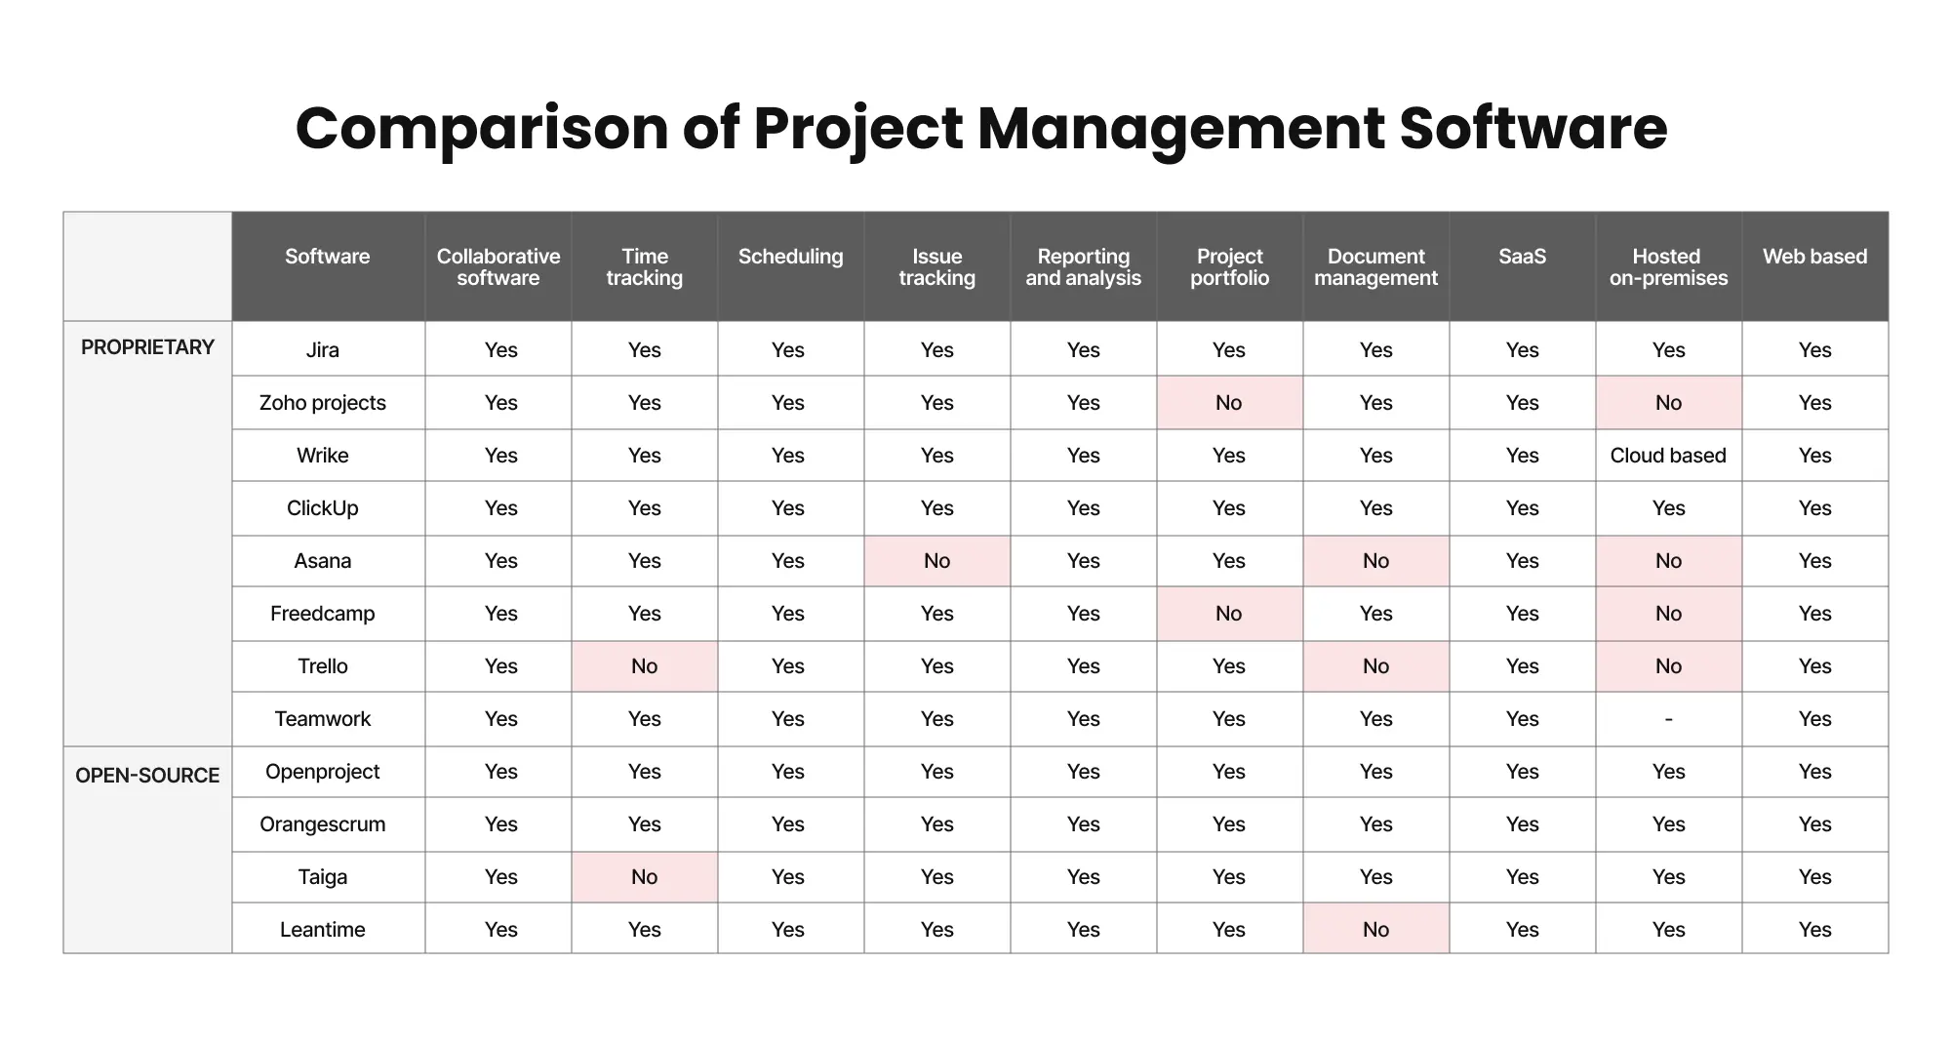Click the 'Zoho projects' row name
This screenshot has height=1044, width=1951.
pos(323,403)
